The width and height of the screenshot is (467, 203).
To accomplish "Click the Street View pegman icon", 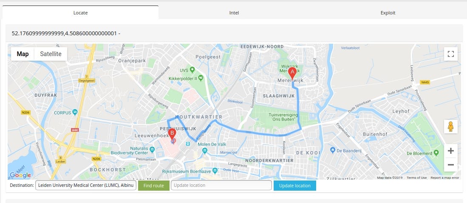I will tap(450, 127).
